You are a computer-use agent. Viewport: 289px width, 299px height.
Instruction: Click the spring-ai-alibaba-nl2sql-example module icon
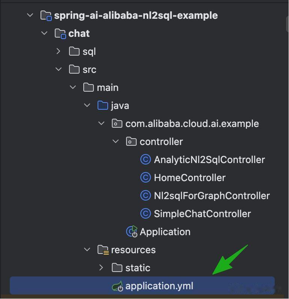46,15
